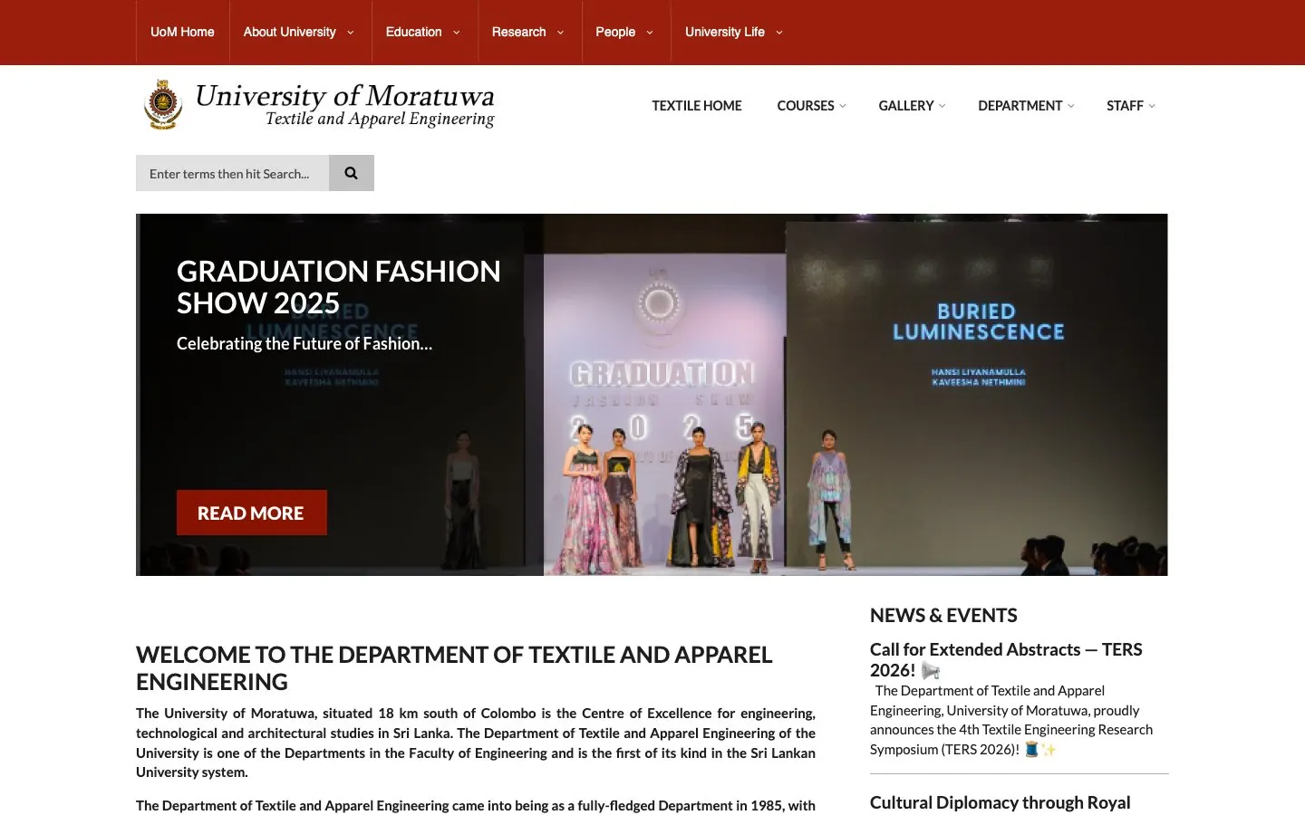This screenshot has width=1305, height=815.
Task: Click the University of Moratuwa site title
Action: (344, 95)
